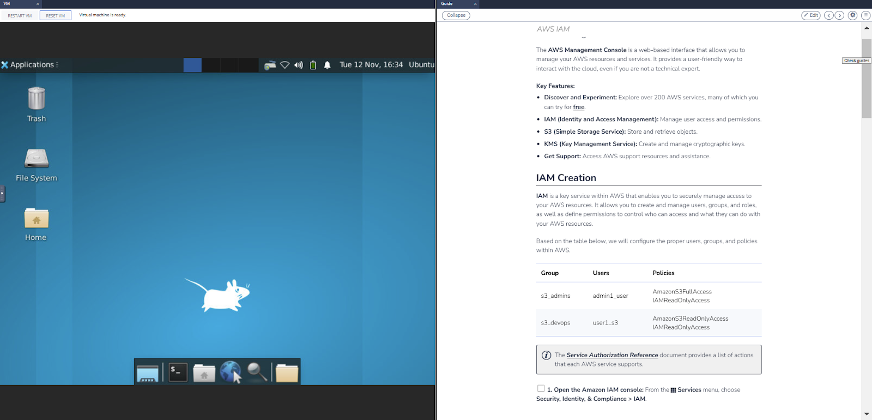Open the 'free' hyperlink
872x420 pixels.
point(578,107)
